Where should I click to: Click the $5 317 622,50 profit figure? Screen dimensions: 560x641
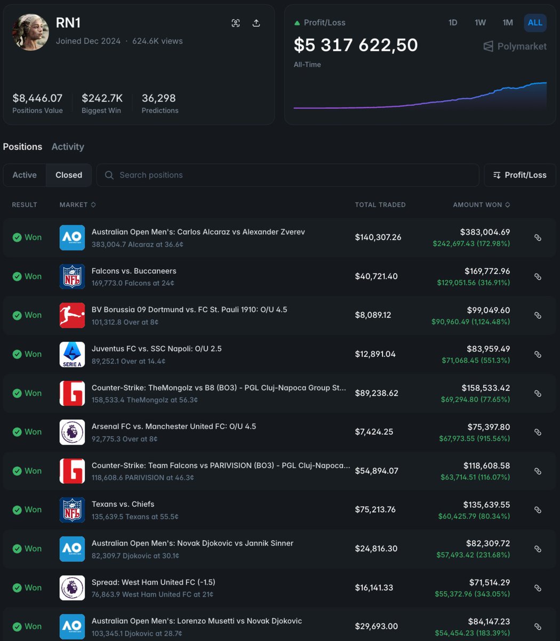coord(356,45)
